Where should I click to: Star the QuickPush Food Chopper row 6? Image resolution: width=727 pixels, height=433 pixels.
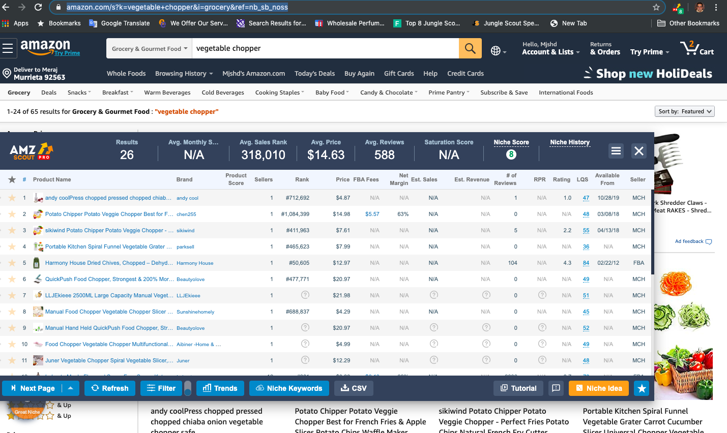12,279
